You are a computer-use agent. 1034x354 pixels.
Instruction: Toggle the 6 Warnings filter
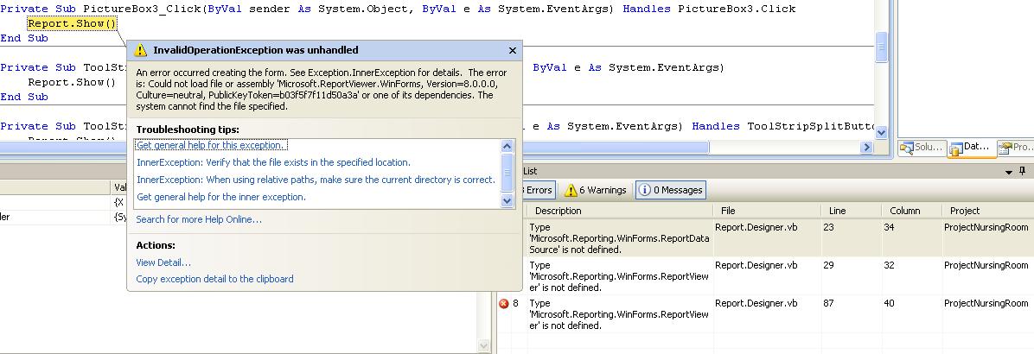click(x=596, y=190)
